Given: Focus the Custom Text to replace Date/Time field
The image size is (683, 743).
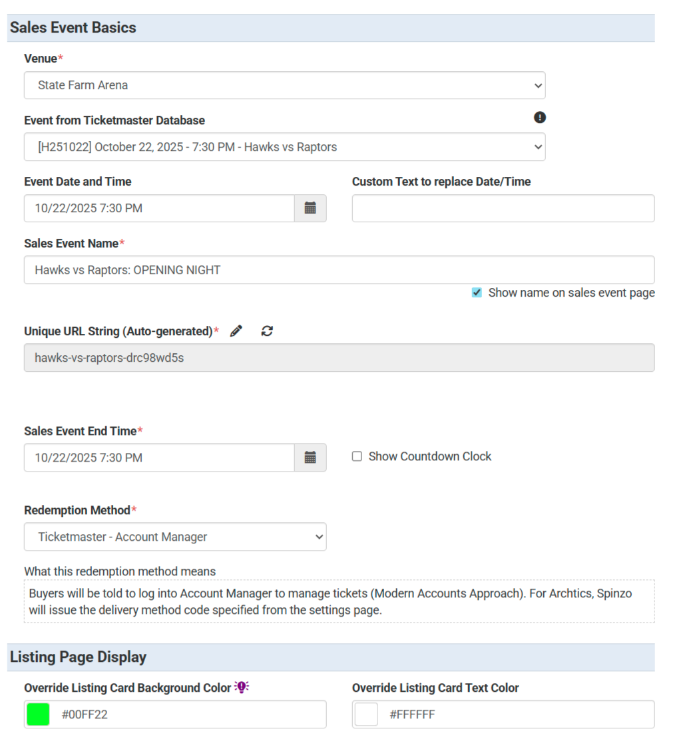Looking at the screenshot, I should coord(503,208).
